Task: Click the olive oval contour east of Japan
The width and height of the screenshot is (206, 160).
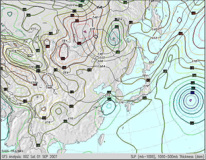Action: click(170, 59)
